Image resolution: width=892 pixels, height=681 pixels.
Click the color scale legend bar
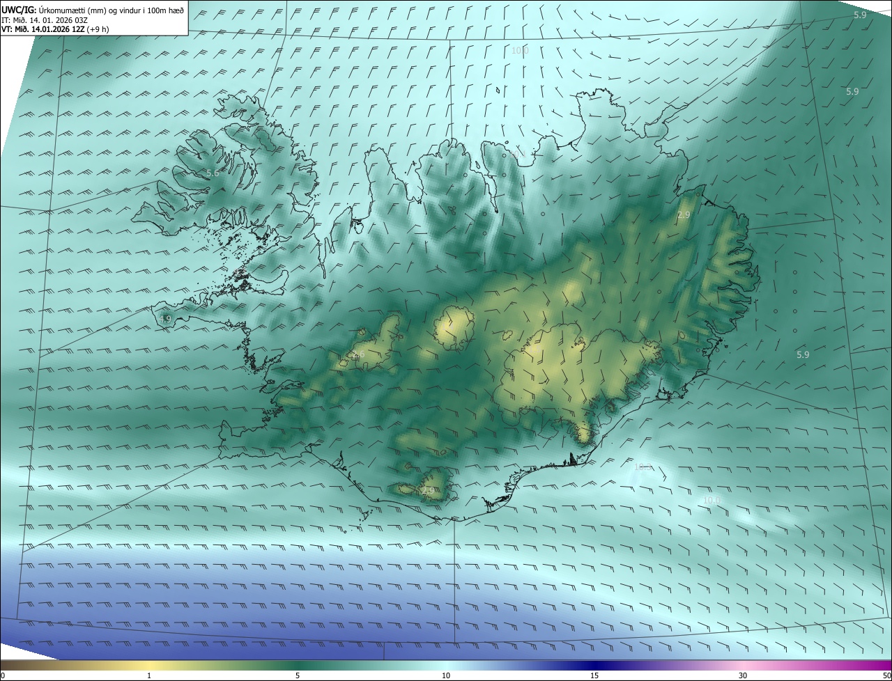click(446, 665)
